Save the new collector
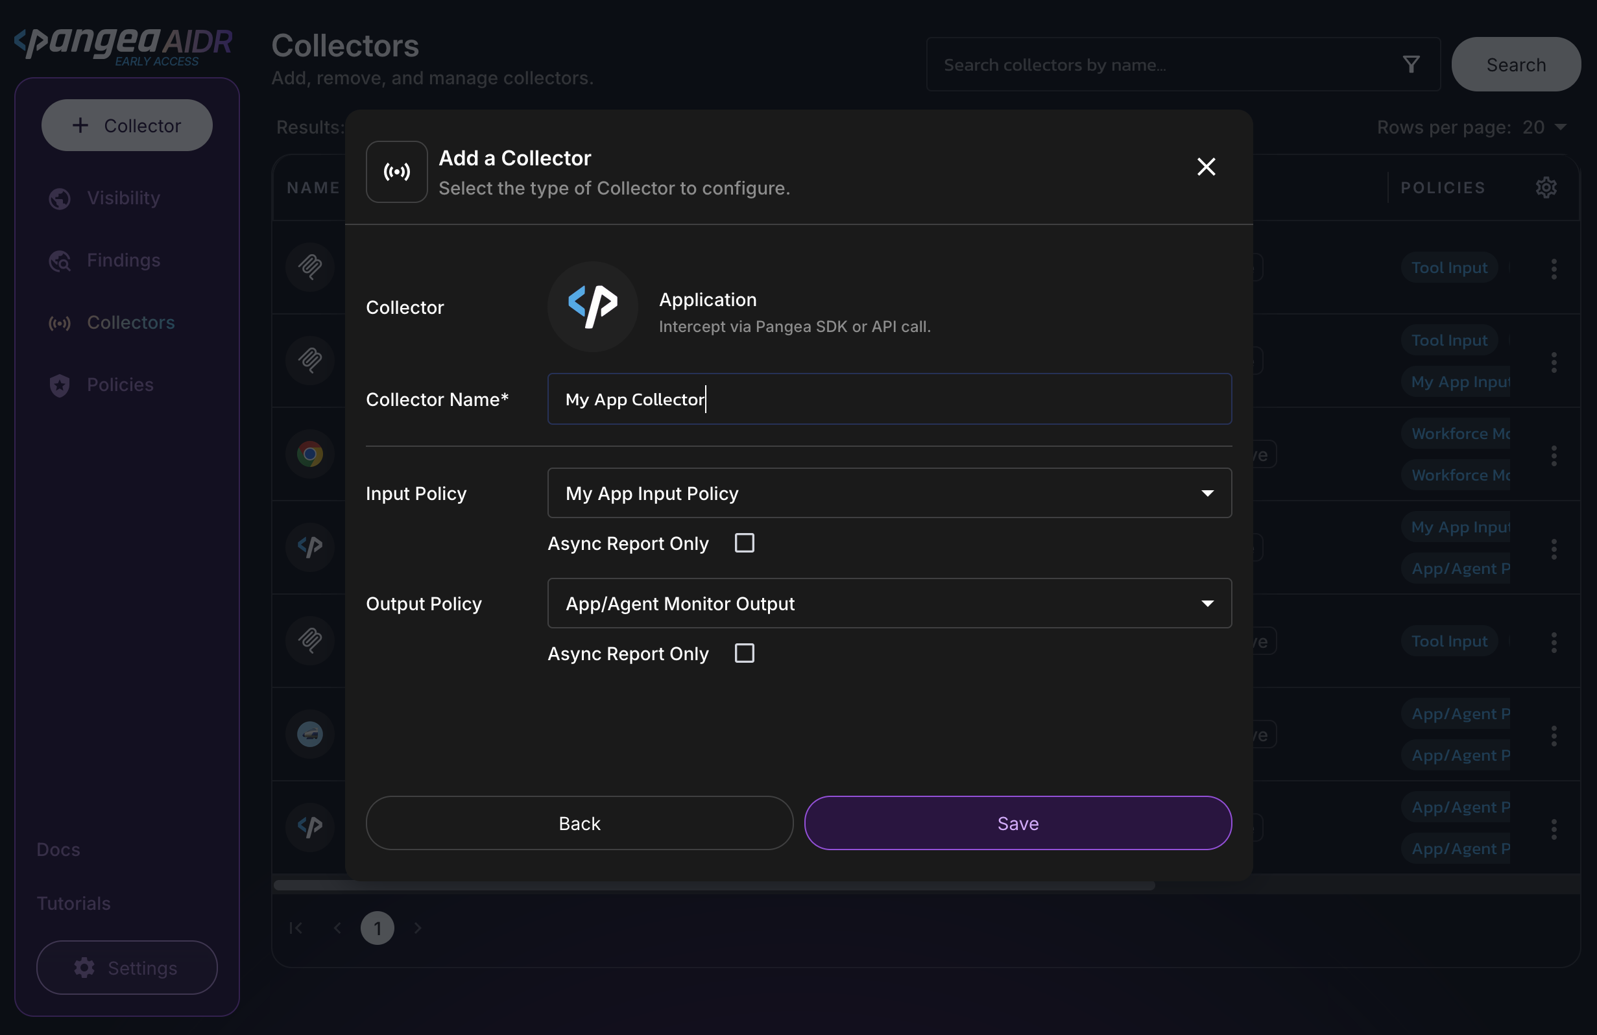The width and height of the screenshot is (1597, 1035). click(x=1017, y=823)
